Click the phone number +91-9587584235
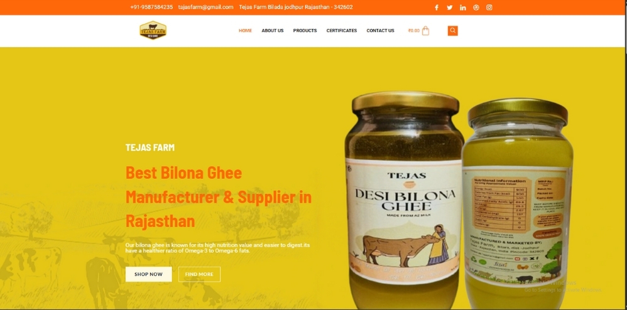The width and height of the screenshot is (627, 310). [x=151, y=7]
